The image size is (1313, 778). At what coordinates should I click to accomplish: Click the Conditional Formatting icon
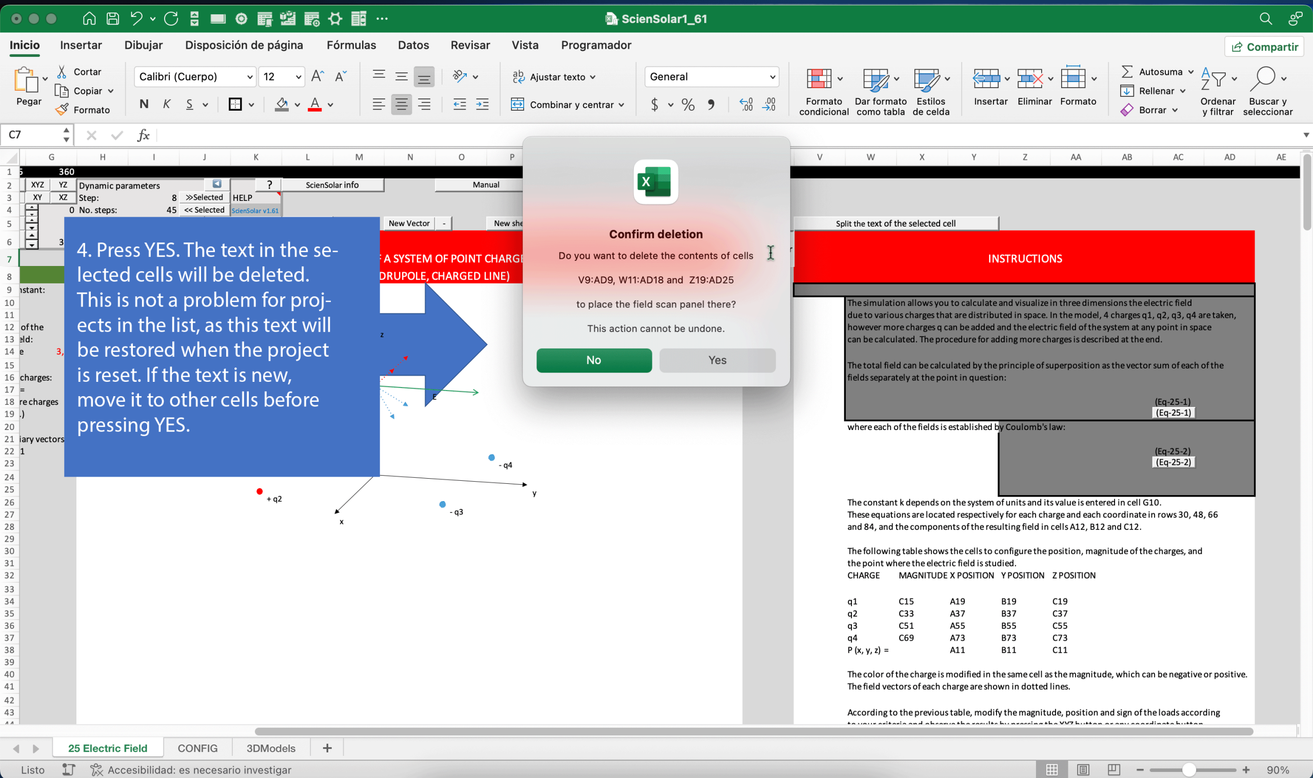tap(819, 79)
